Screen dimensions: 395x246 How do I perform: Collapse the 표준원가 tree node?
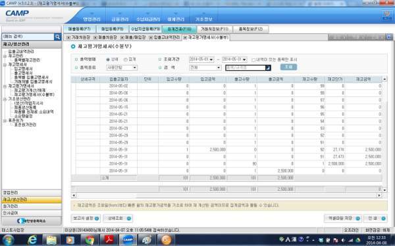[x=5, y=121]
